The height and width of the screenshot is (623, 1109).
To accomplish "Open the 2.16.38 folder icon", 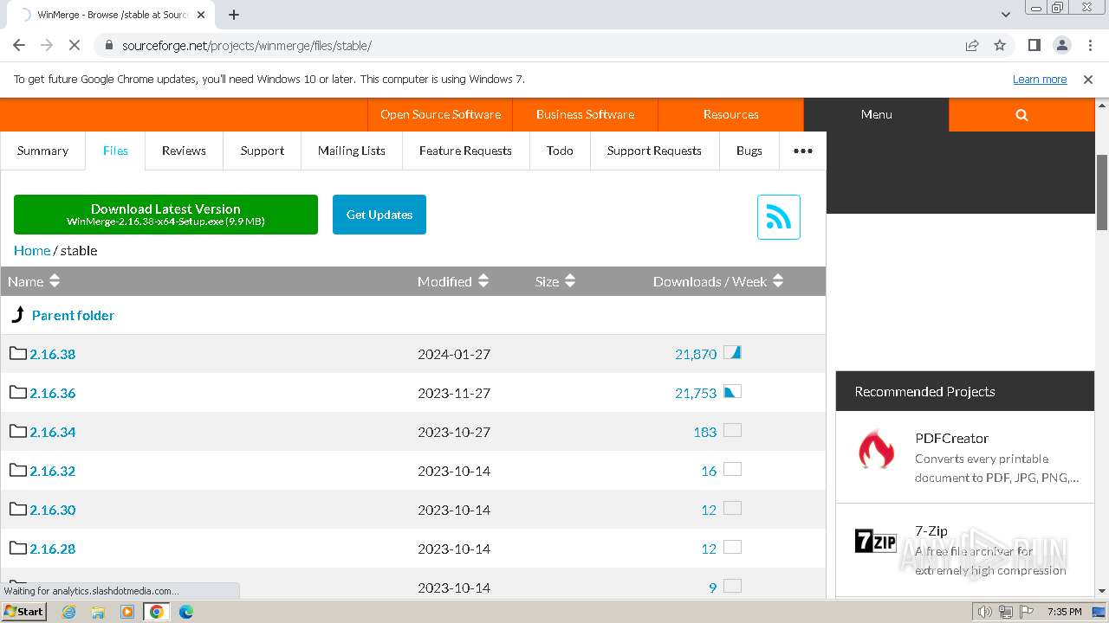I will pyautogui.click(x=18, y=353).
